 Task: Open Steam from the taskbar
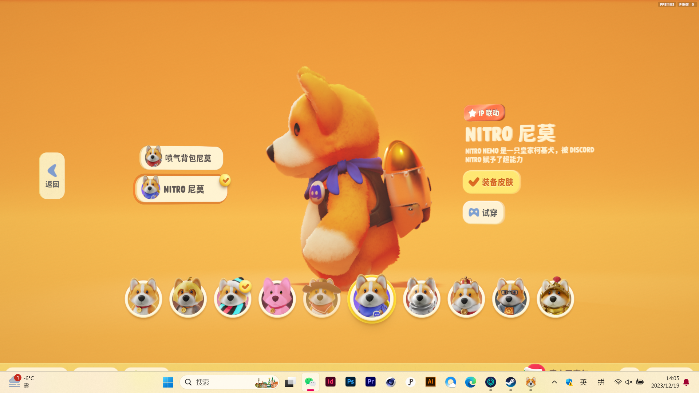(511, 382)
